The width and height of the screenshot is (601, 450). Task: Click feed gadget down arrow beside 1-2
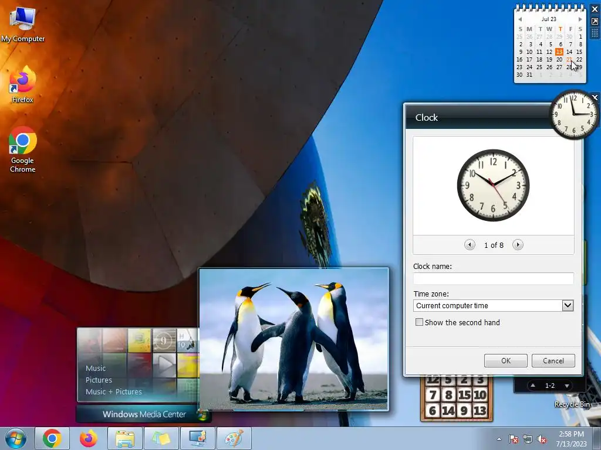coord(566,386)
